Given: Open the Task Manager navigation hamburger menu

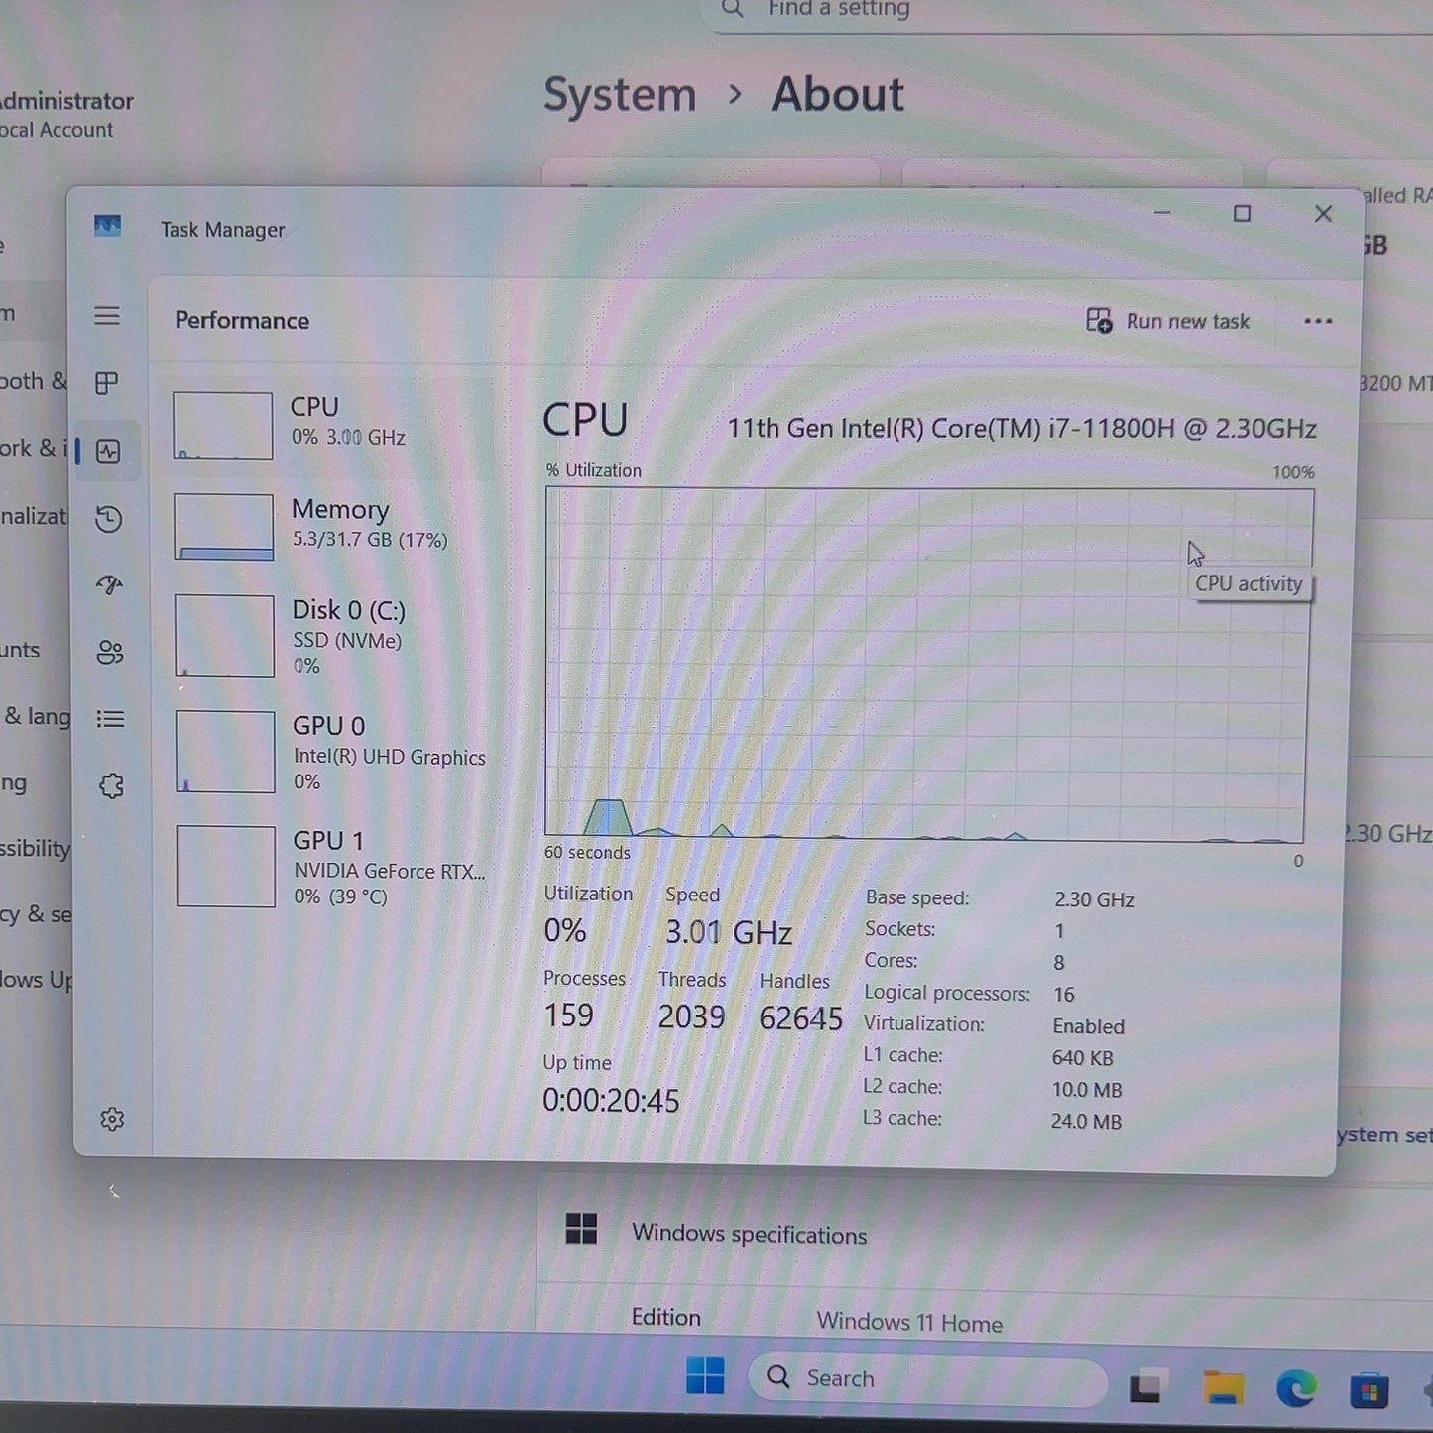Looking at the screenshot, I should tap(107, 316).
